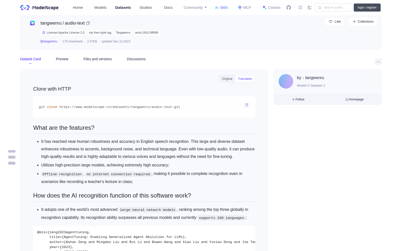Click 'updated Nov 10,2023' text
This screenshot has height=251, width=402.
coord(116,41)
